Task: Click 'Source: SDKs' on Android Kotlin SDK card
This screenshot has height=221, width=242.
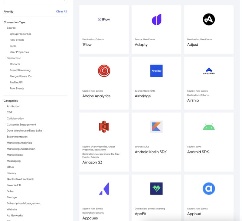Action: (x=142, y=147)
